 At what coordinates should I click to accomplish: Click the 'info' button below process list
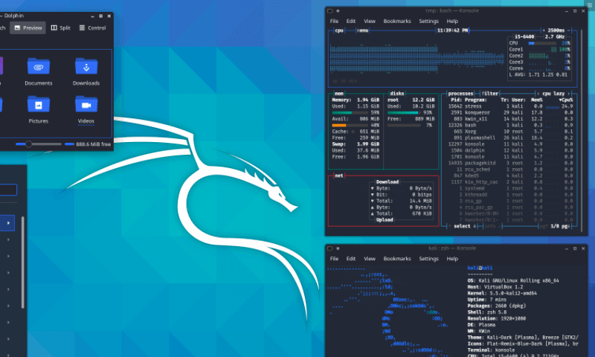490,226
